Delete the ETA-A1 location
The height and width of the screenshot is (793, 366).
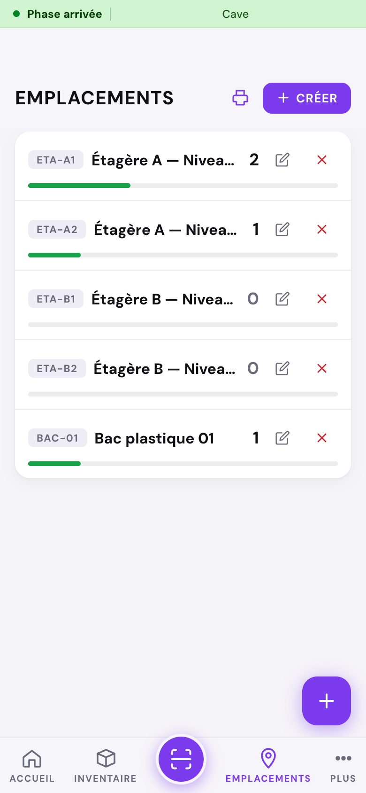click(x=322, y=160)
